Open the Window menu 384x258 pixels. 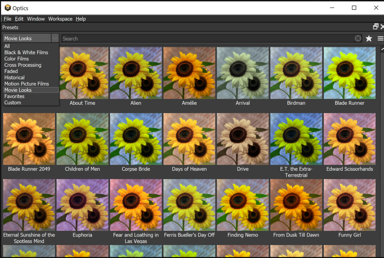pyautogui.click(x=36, y=19)
